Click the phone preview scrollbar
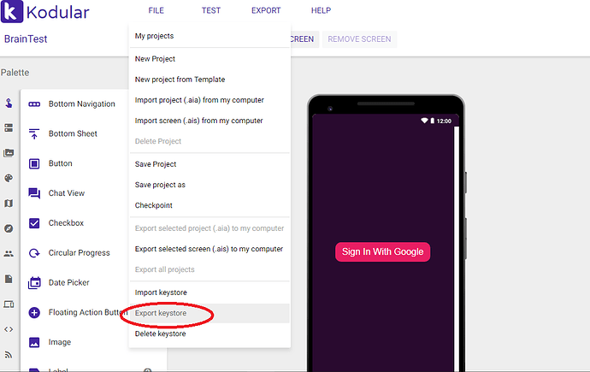This screenshot has width=590, height=372. coord(457,248)
